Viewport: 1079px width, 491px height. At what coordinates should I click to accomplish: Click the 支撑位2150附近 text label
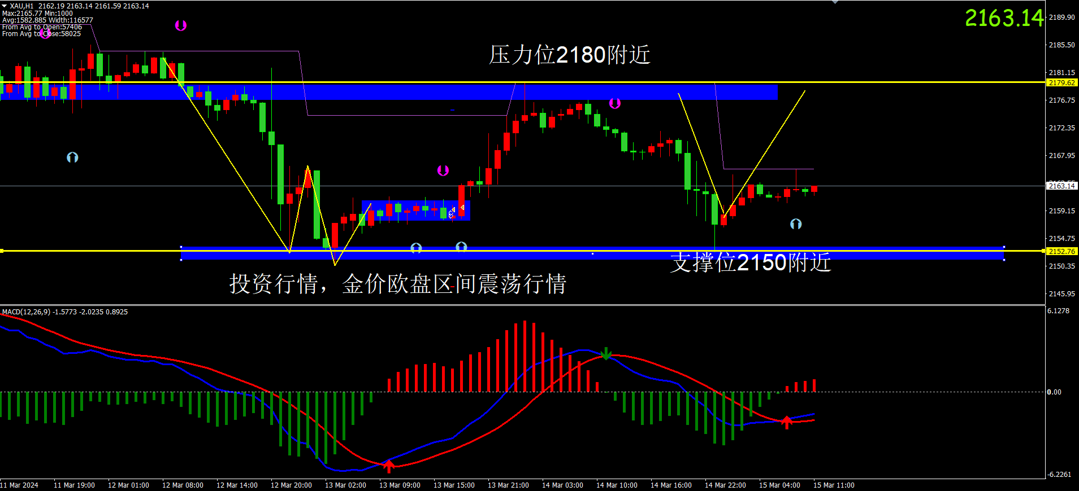pos(750,262)
